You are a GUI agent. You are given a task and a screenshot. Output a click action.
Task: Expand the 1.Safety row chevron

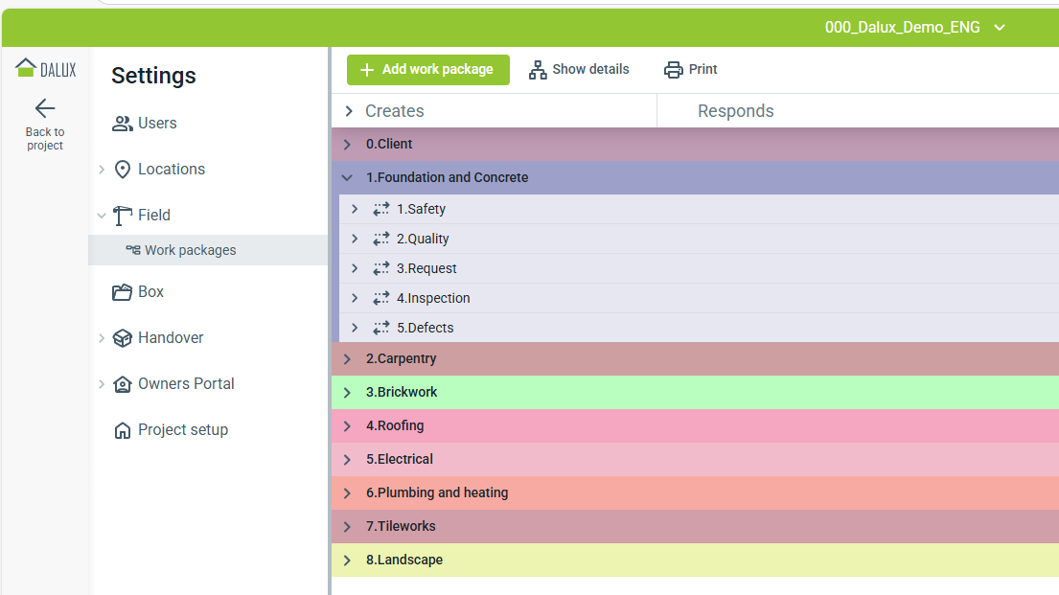point(355,209)
